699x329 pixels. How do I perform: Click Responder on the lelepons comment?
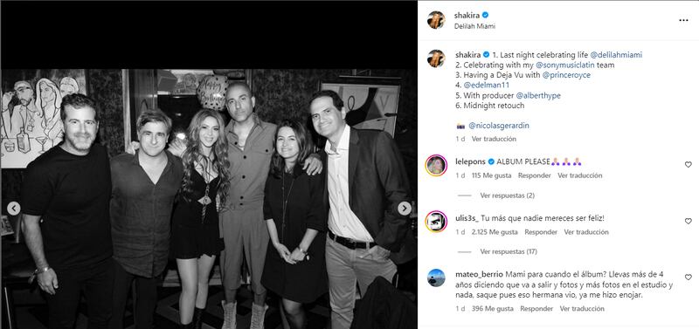click(x=535, y=175)
